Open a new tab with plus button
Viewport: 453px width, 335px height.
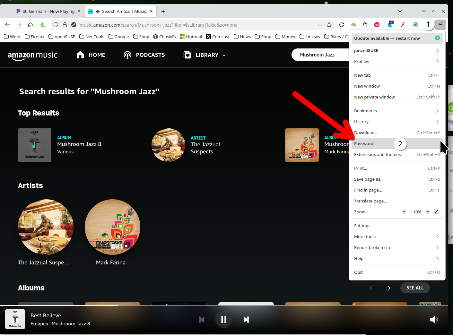coord(163,11)
